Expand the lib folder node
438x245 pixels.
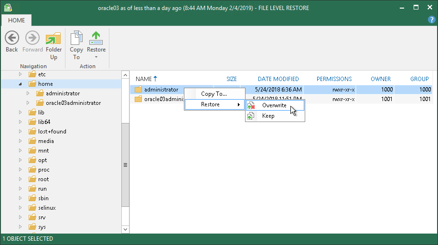[x=20, y=112]
